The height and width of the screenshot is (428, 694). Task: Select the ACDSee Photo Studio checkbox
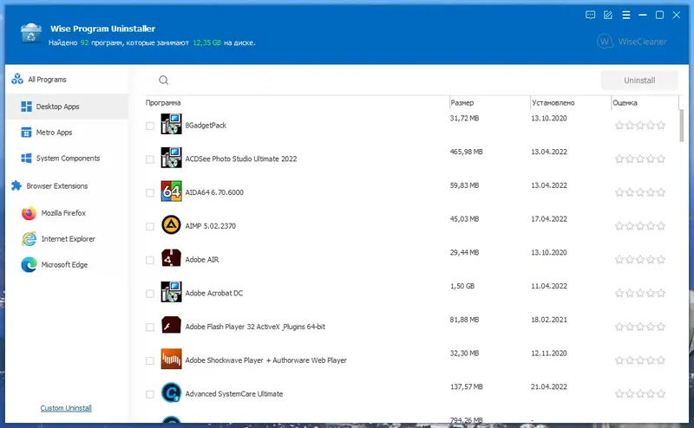click(150, 159)
